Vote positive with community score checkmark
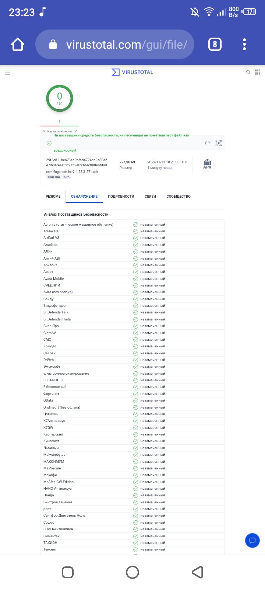The height and width of the screenshot is (590, 265). point(75,131)
